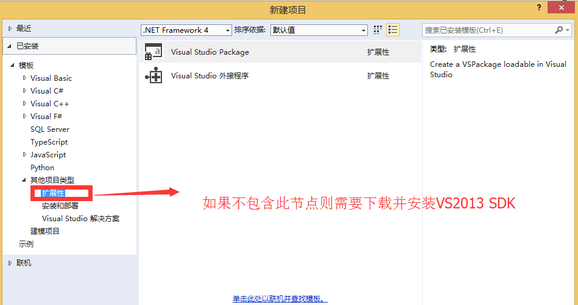Open the .NET Framework 4 version dropdown
578x305 pixels.
[186, 30]
